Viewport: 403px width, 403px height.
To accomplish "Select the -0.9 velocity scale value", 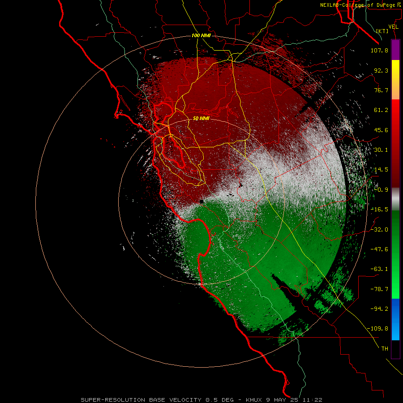I will [381, 190].
